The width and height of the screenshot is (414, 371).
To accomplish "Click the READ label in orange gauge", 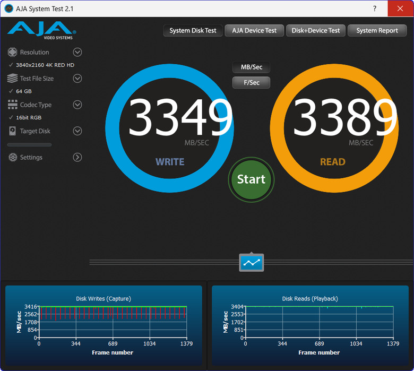I will click(333, 162).
